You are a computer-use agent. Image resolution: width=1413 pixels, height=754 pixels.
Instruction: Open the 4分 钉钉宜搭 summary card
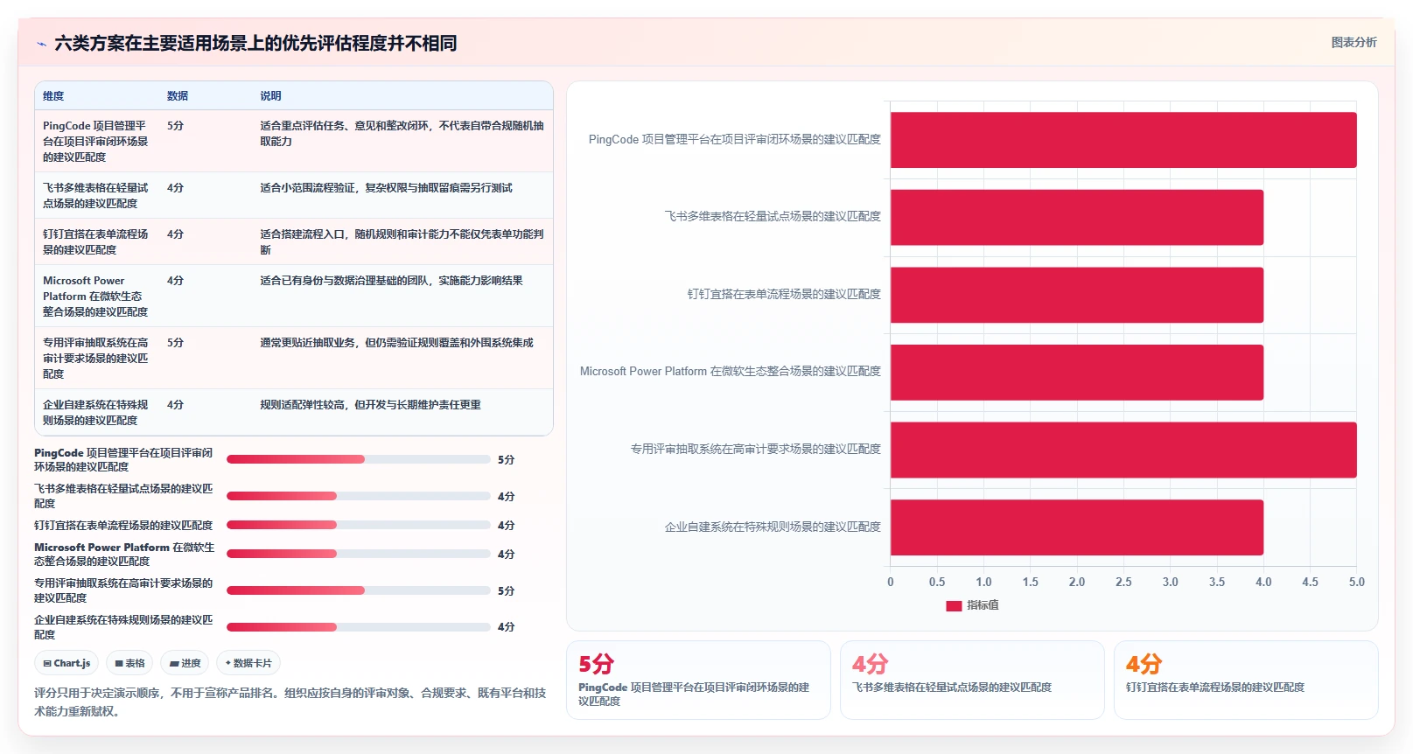(1246, 680)
